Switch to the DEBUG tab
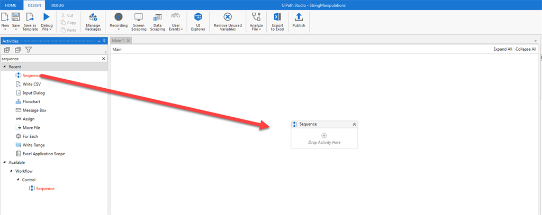Image resolution: width=542 pixels, height=215 pixels. pyautogui.click(x=57, y=5)
